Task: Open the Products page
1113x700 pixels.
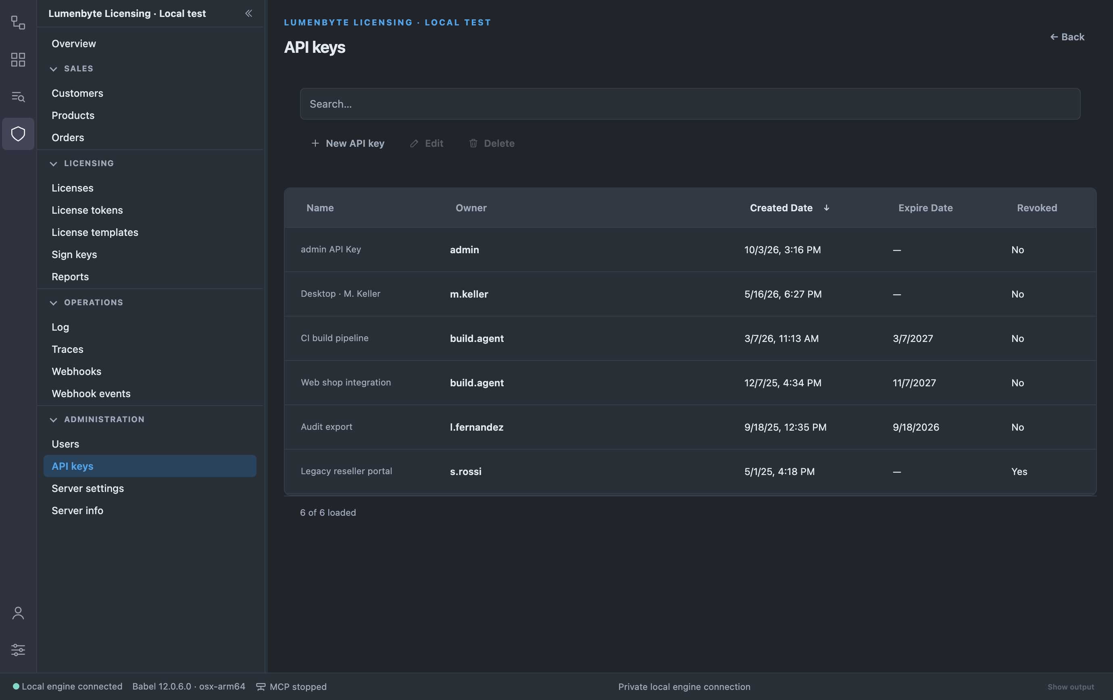Action: (x=150, y=115)
